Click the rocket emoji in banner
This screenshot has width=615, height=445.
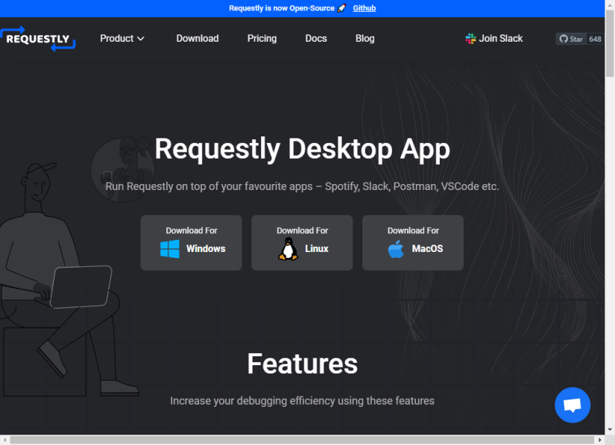[x=341, y=8]
